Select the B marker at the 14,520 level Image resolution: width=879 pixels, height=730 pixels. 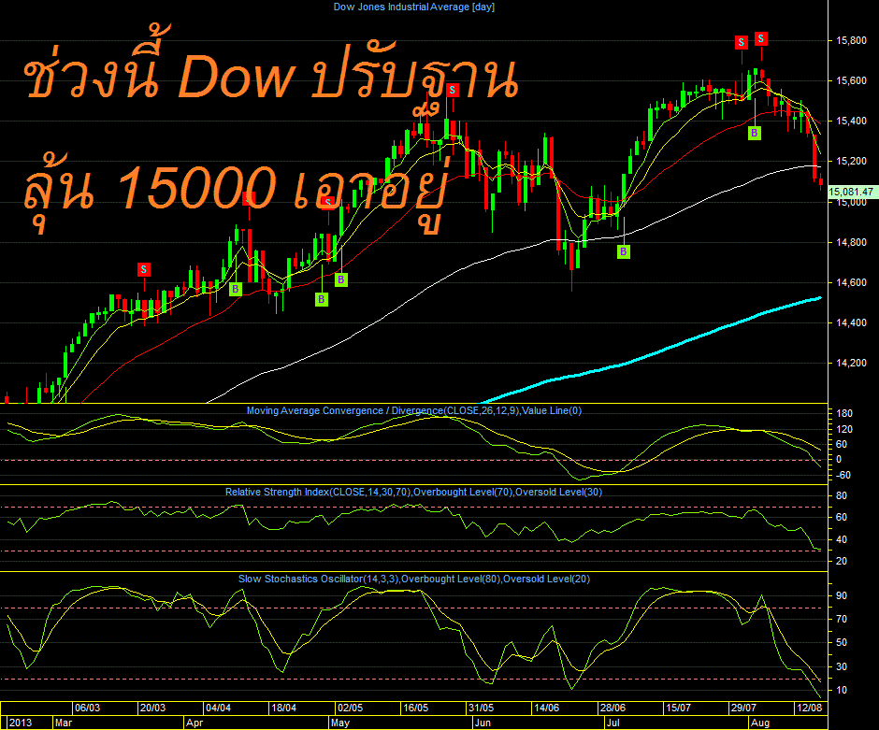click(x=322, y=299)
